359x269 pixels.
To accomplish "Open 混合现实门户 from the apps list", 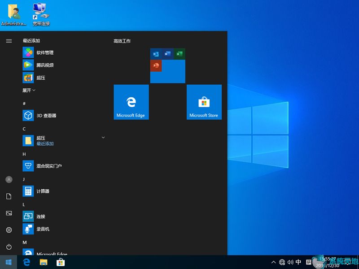I will click(x=46, y=166).
